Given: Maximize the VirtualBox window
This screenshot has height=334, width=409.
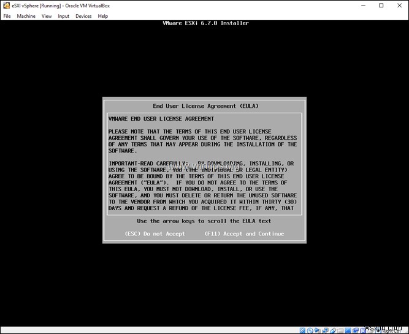Looking at the screenshot, I should click(x=381, y=6).
